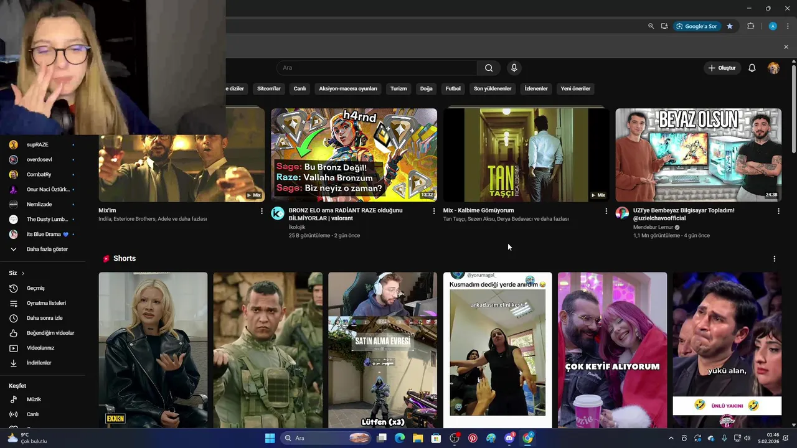Screen dimensions: 797x448
Task: Open the Mendebur Lemur channel link
Action: pyautogui.click(x=653, y=227)
